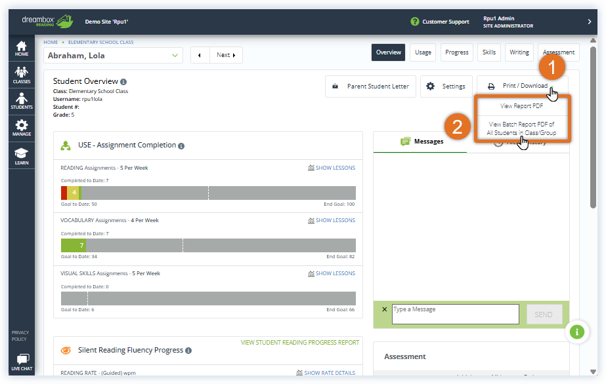
Task: Choose View Report PDF from the menu
Action: [523, 106]
